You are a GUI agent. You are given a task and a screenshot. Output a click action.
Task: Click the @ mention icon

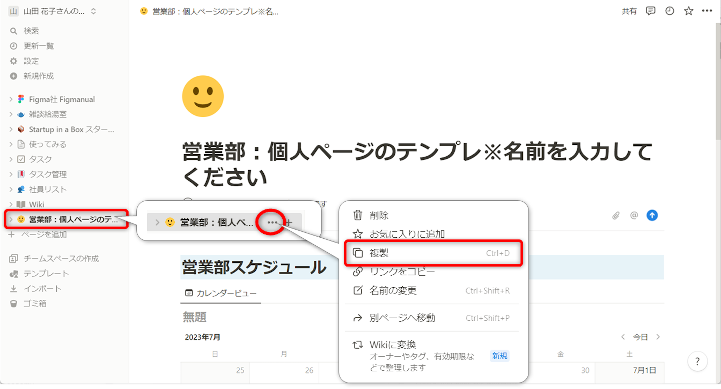(634, 215)
